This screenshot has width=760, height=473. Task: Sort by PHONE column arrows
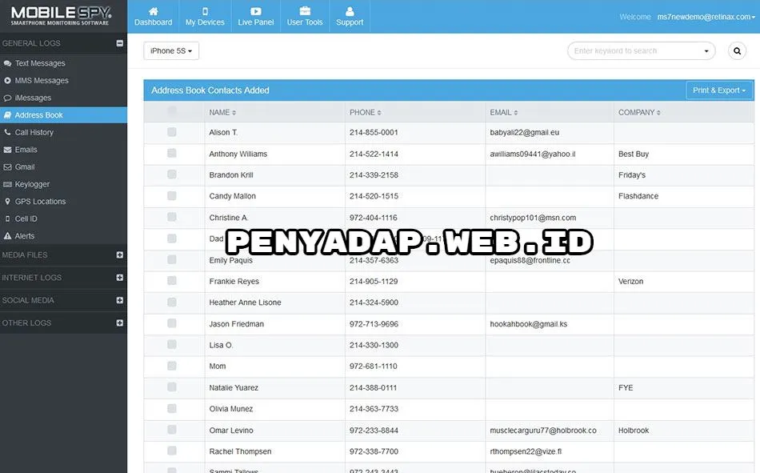point(379,113)
